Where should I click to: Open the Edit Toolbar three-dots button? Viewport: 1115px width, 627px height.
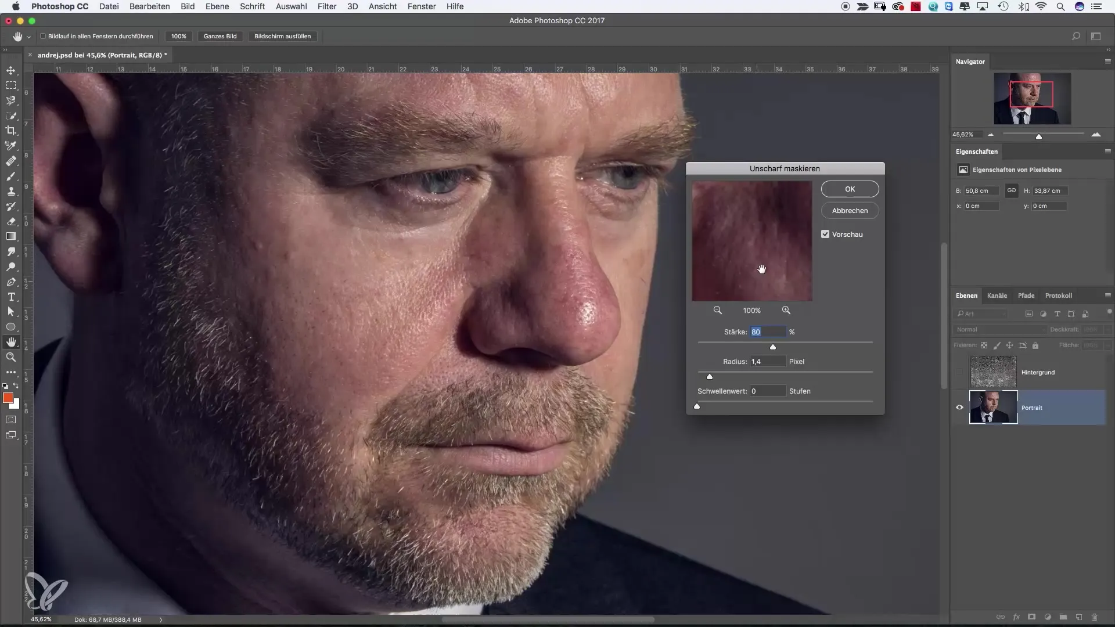pos(11,372)
